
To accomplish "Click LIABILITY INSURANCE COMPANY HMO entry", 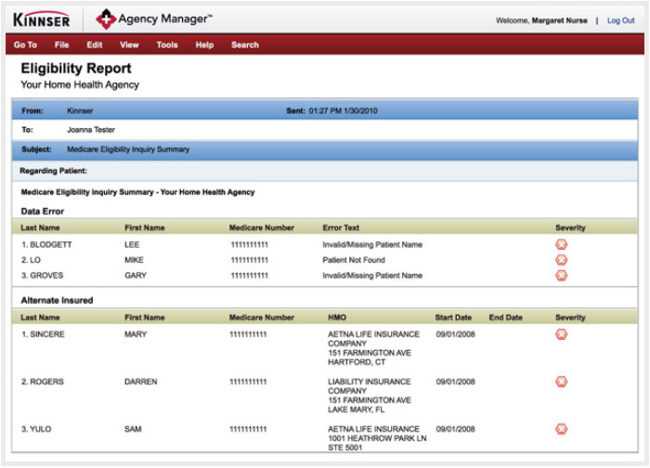I will [x=369, y=386].
